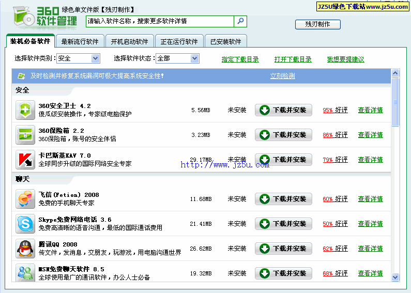Viewport: 411px width, 293px height.
Task: Switch to the 装机必备软件 tab
Action: coord(30,41)
